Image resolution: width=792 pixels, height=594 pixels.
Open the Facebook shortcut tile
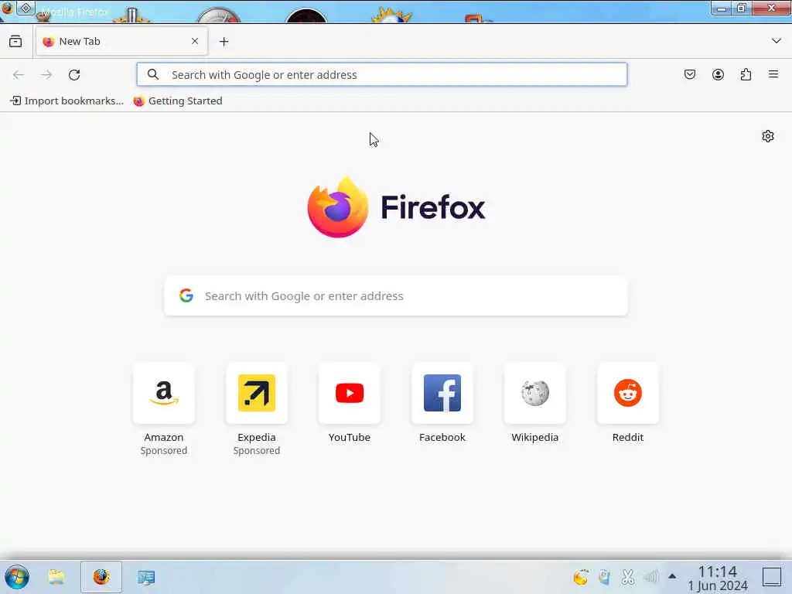[442, 393]
